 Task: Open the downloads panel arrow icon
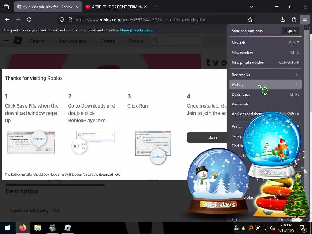[x=282, y=19]
